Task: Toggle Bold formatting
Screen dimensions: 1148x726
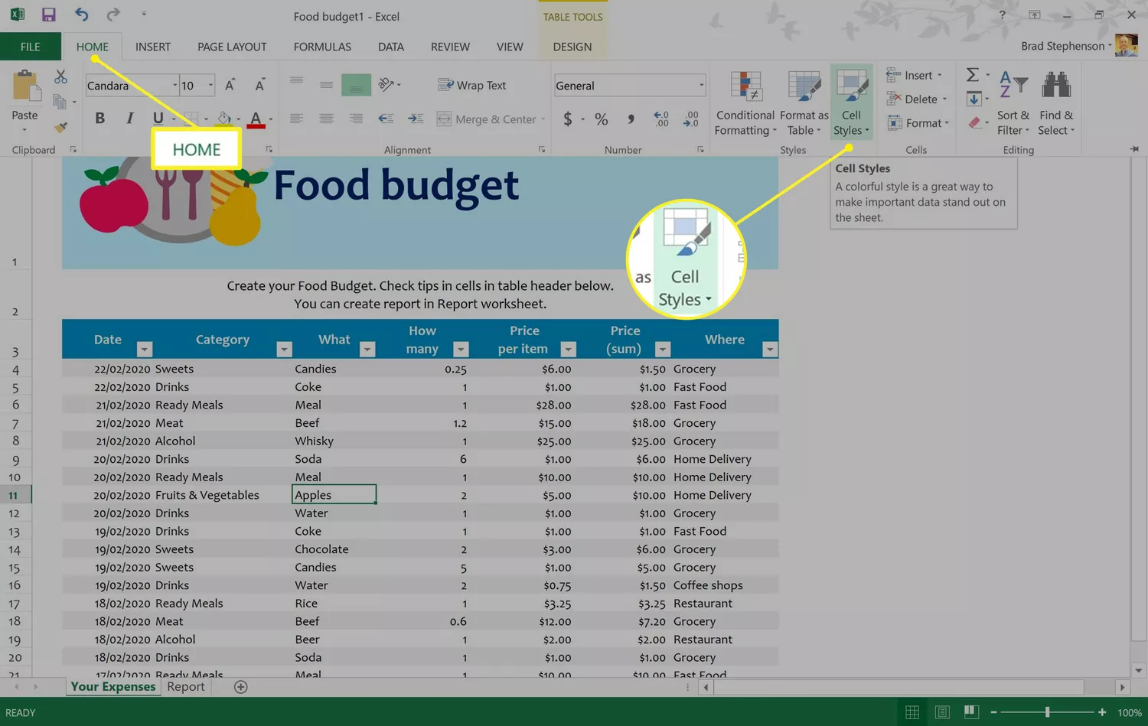Action: pyautogui.click(x=99, y=119)
